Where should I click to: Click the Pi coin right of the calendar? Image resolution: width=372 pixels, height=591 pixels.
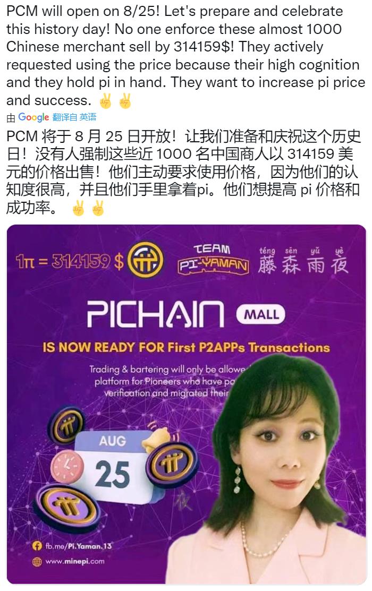click(172, 464)
